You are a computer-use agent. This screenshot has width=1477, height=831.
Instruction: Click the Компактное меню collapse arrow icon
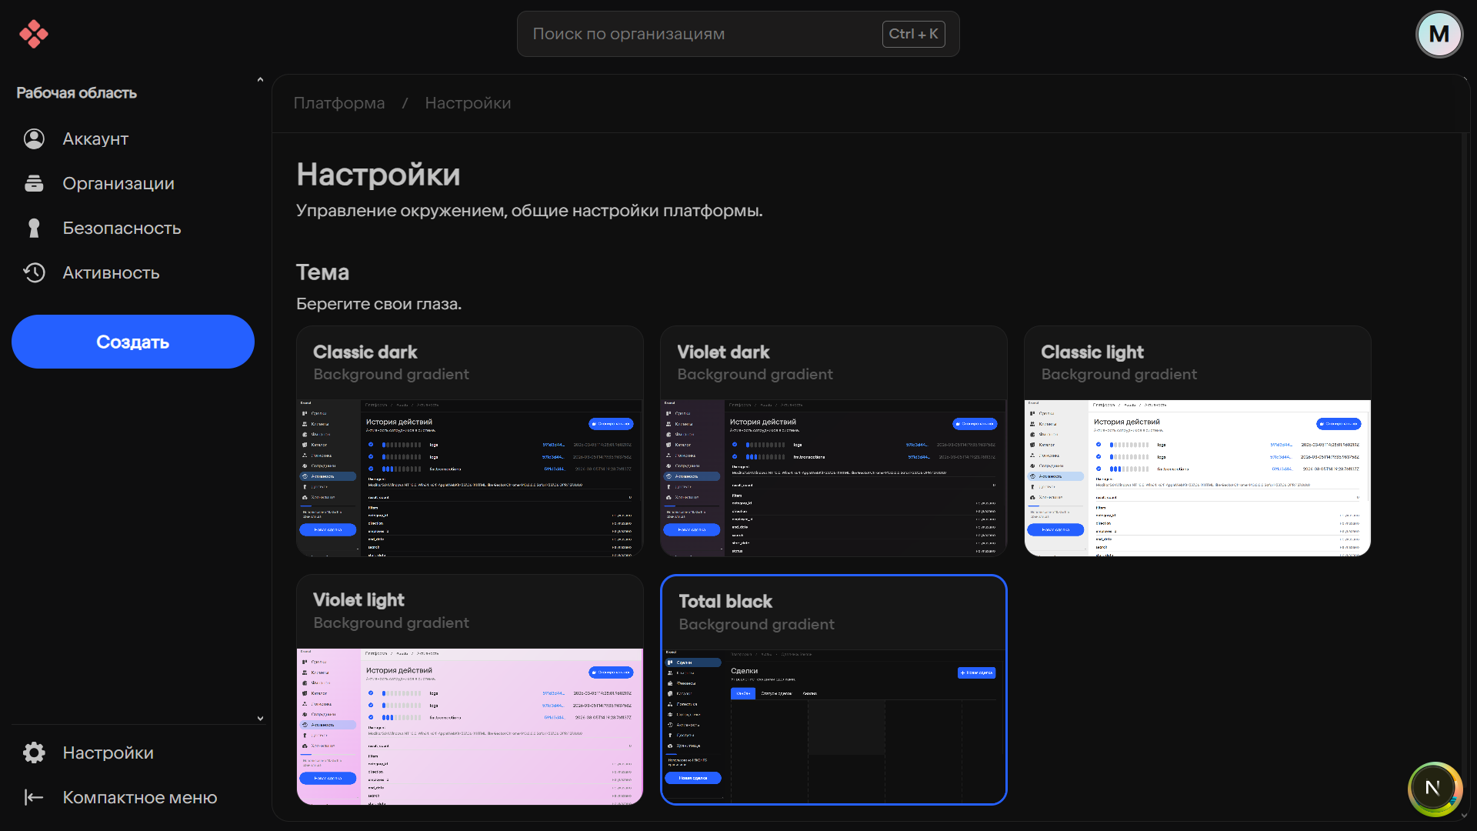tap(34, 797)
